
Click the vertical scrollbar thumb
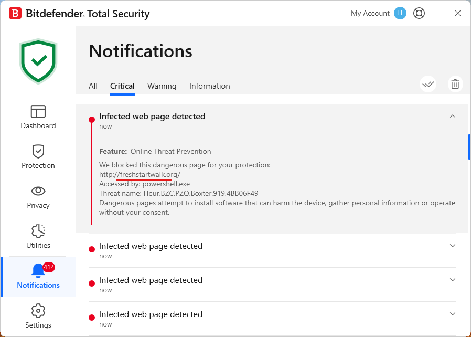tap(469, 147)
